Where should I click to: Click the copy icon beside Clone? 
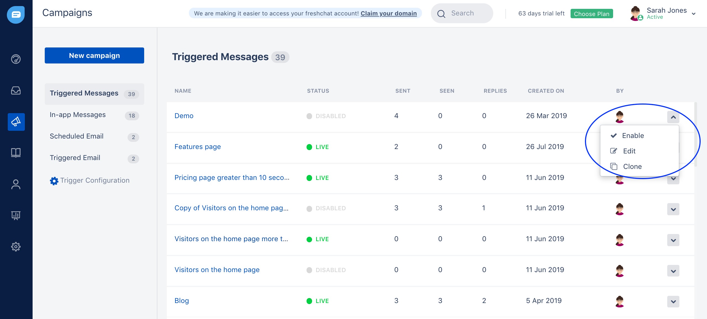614,166
